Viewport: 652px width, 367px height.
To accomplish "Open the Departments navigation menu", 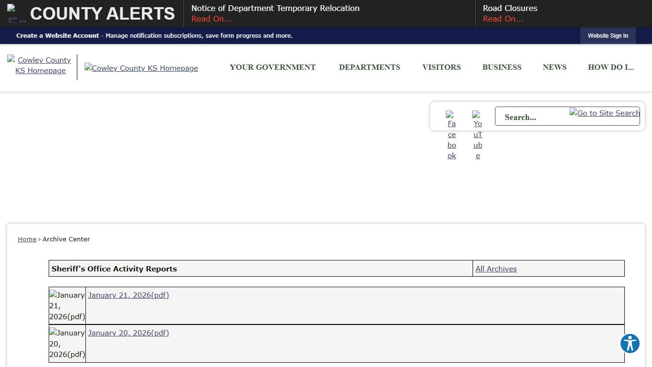I will pyautogui.click(x=369, y=67).
